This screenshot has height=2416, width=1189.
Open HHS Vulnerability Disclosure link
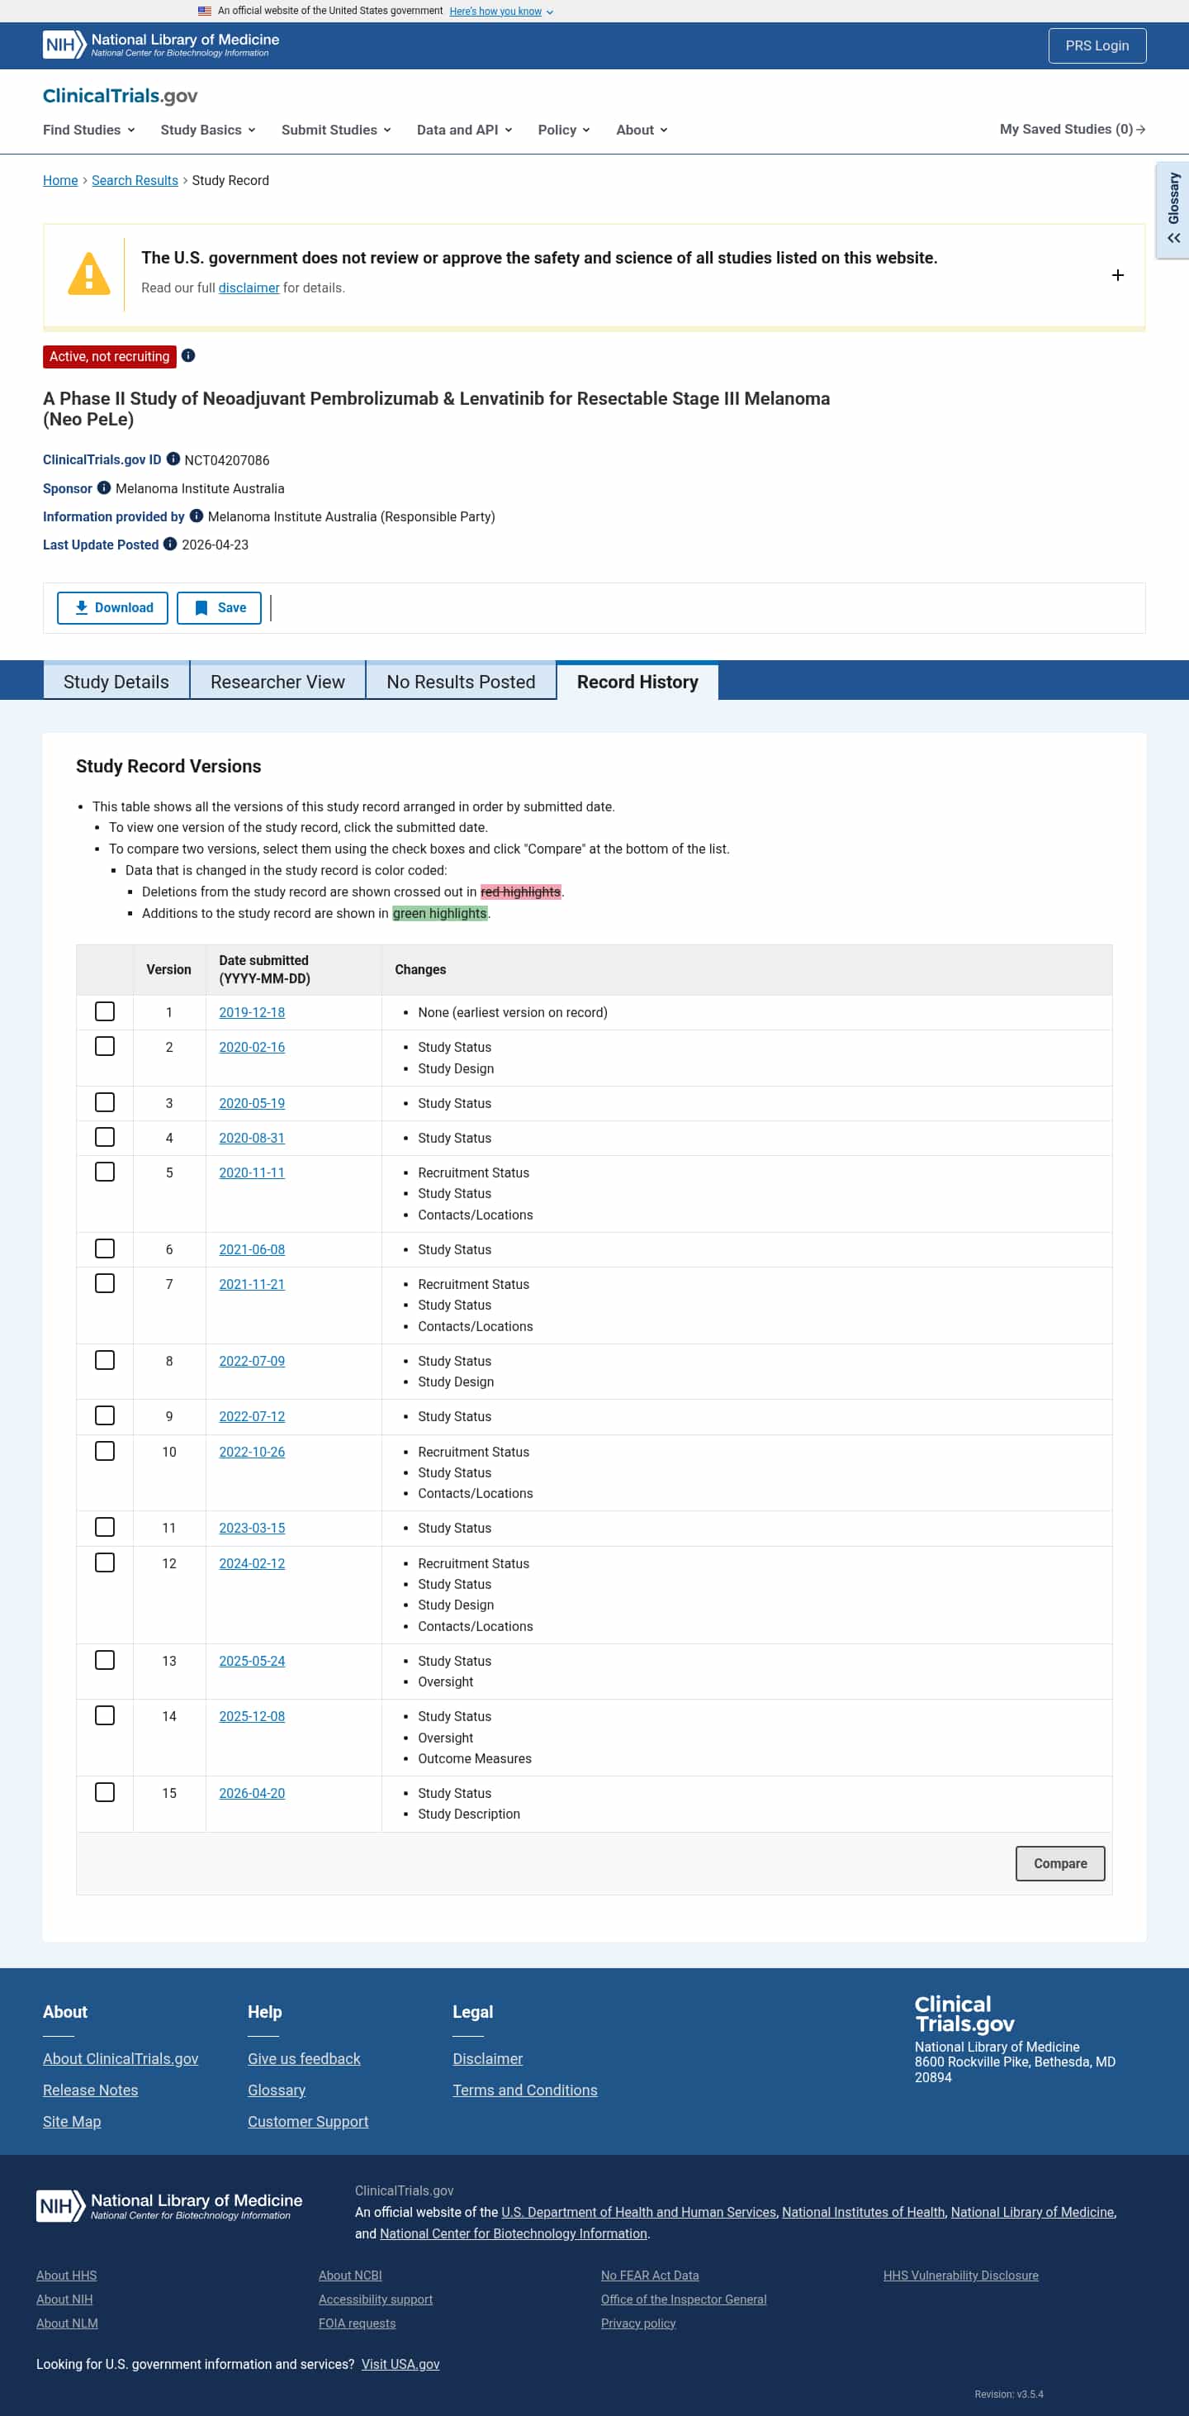tap(960, 2276)
